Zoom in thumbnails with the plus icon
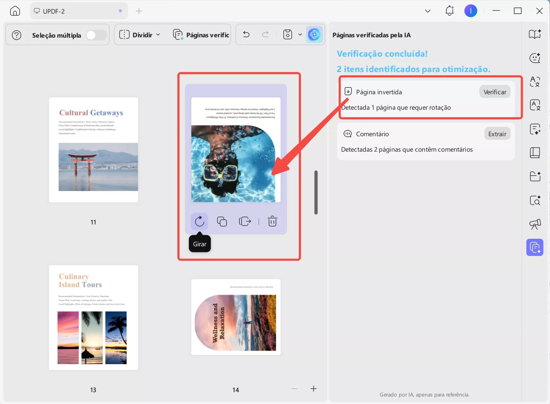 click(314, 389)
